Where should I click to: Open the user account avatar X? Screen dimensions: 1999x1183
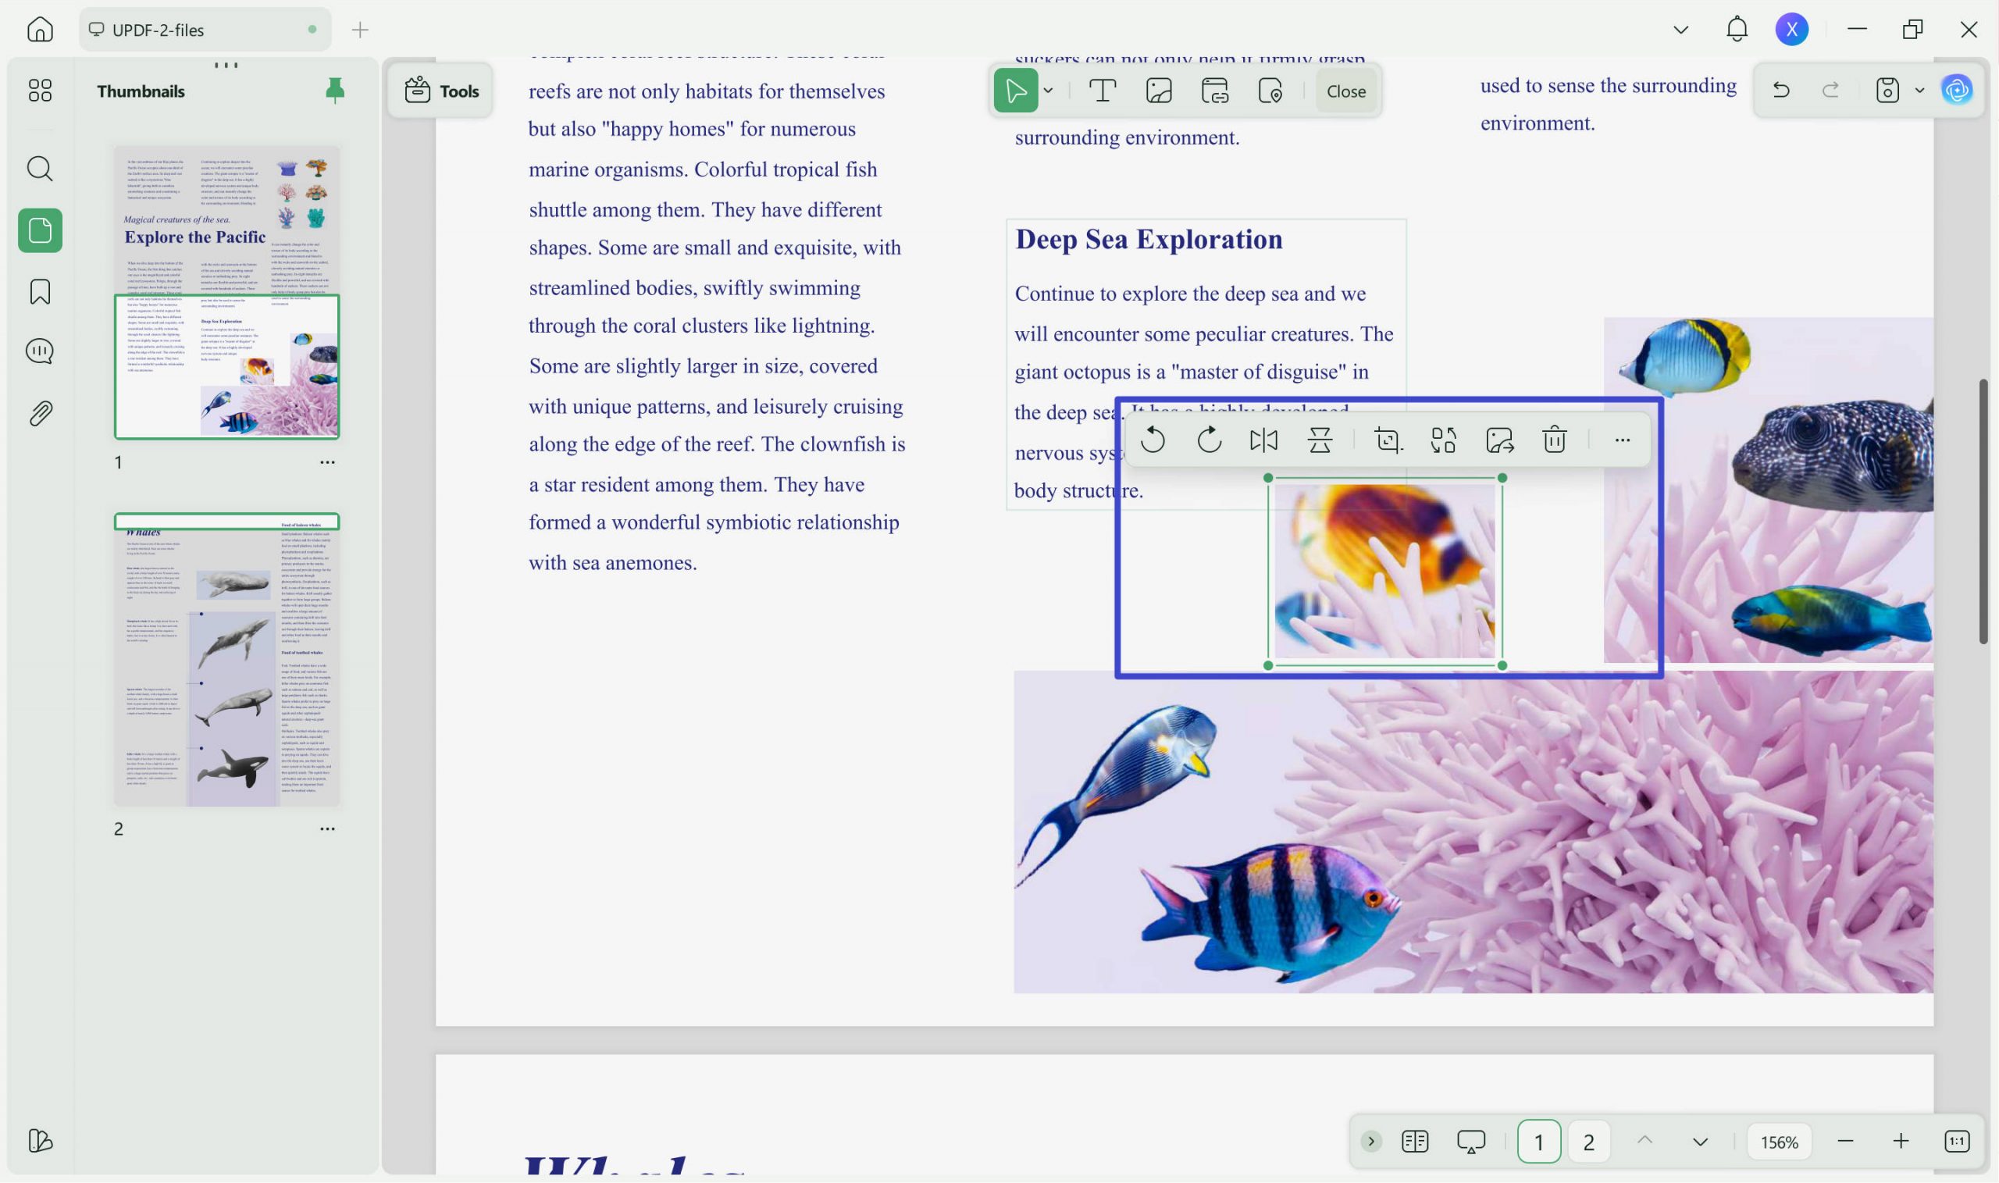(1792, 30)
